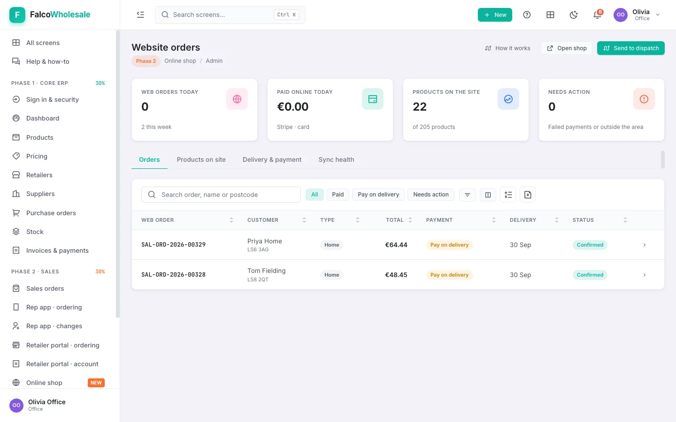Open Pricing in the sidebar

point(58,156)
